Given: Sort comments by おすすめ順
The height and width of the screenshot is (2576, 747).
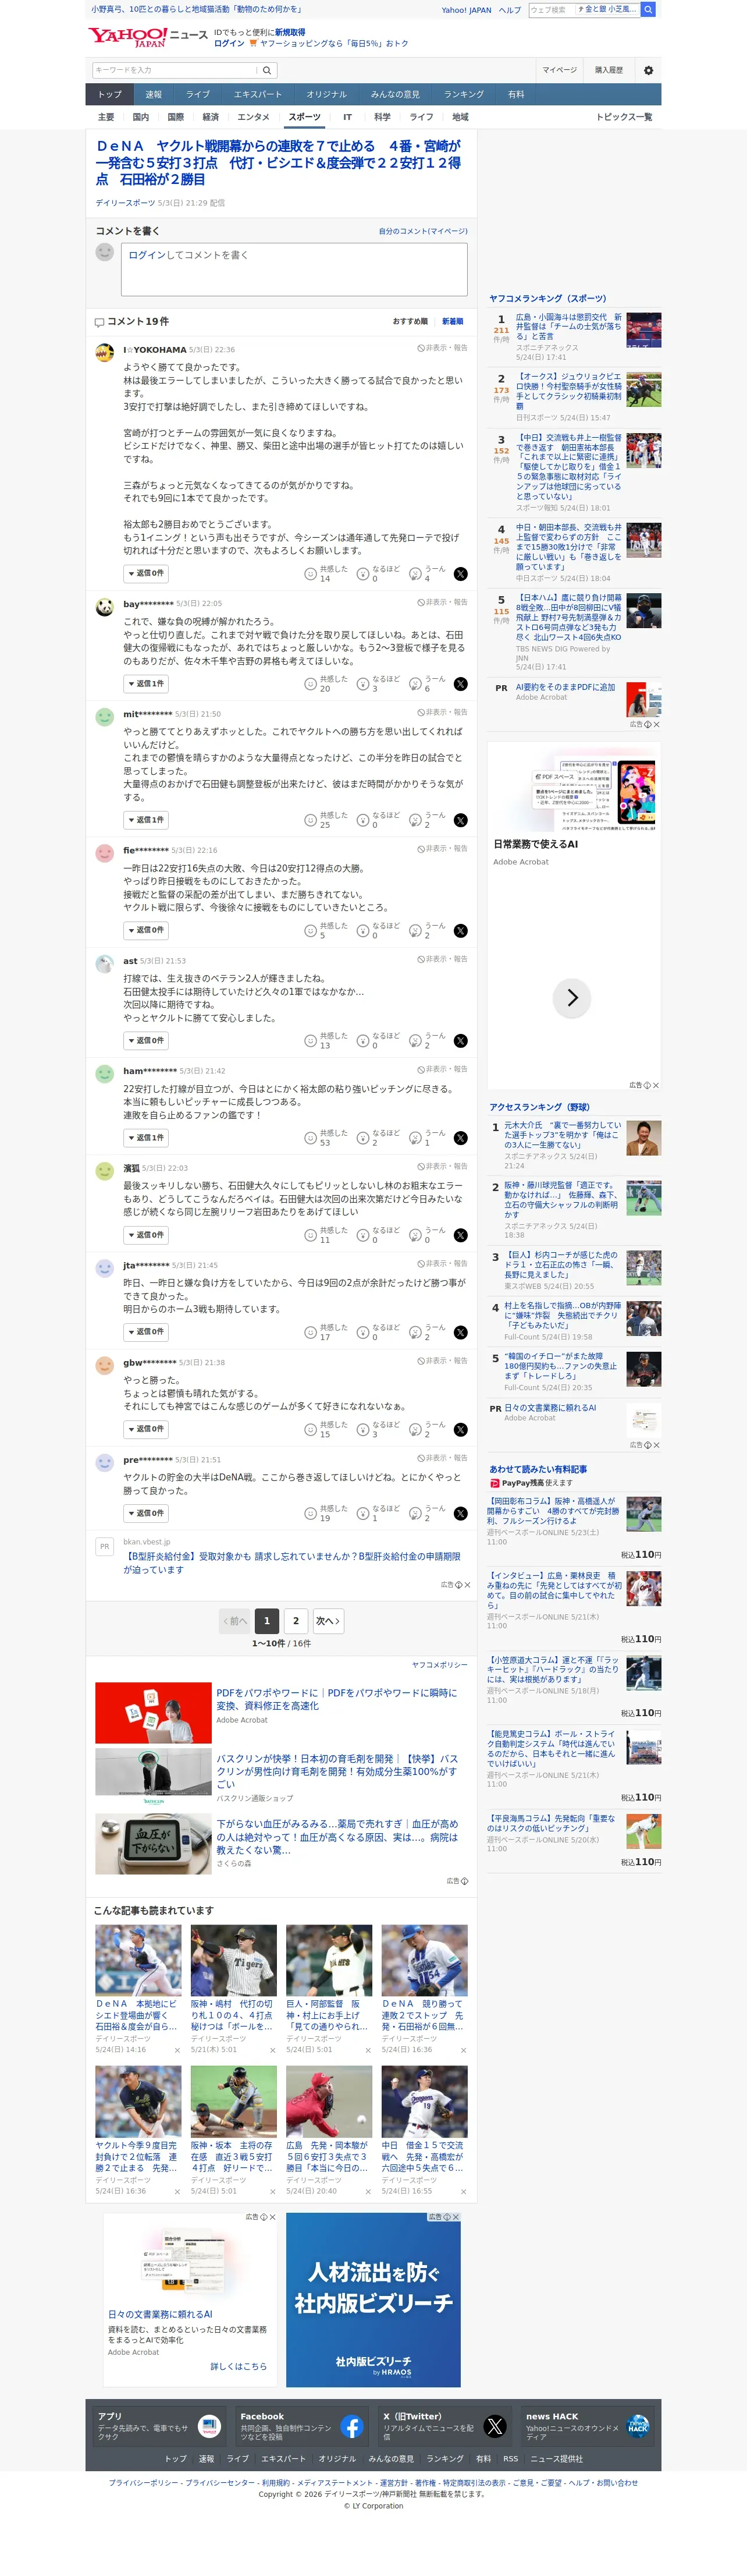Looking at the screenshot, I should coord(410,321).
